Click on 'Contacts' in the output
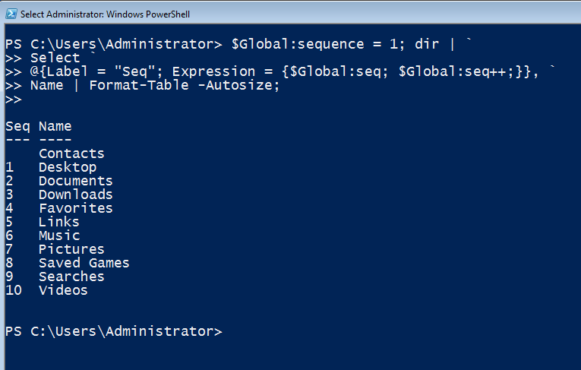Viewport: 581px width, 370px height. point(71,153)
